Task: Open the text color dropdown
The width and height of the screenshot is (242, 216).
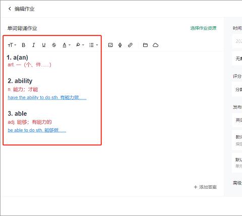Action: [67, 45]
